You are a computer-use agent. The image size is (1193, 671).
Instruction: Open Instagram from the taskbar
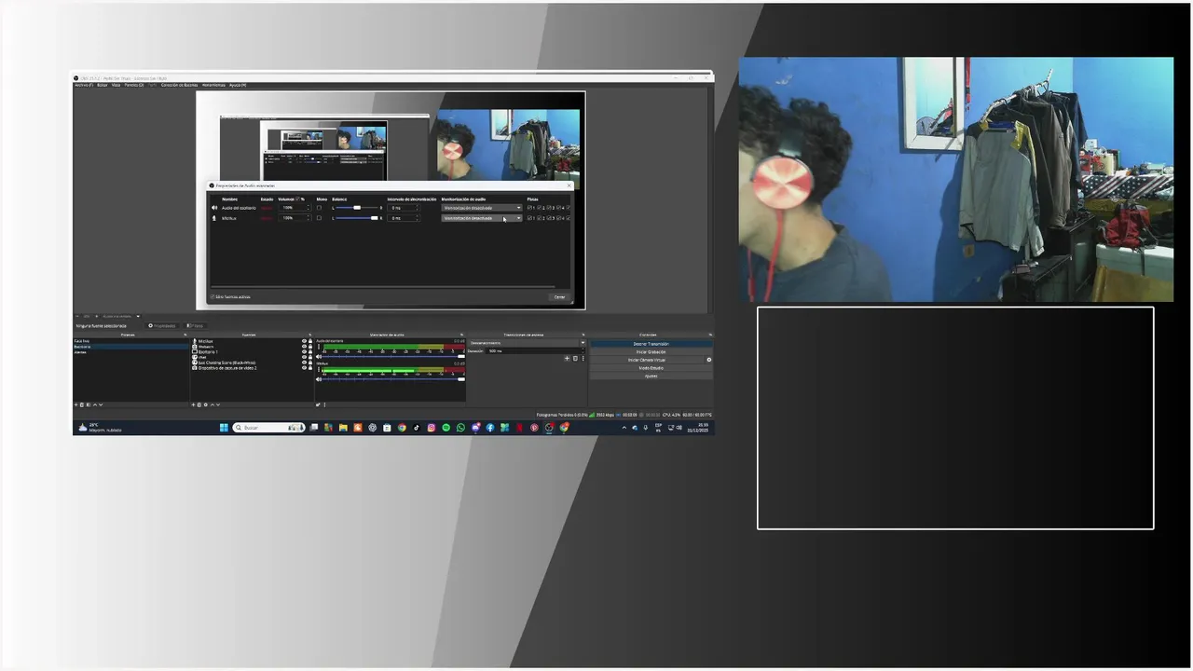[x=432, y=428]
